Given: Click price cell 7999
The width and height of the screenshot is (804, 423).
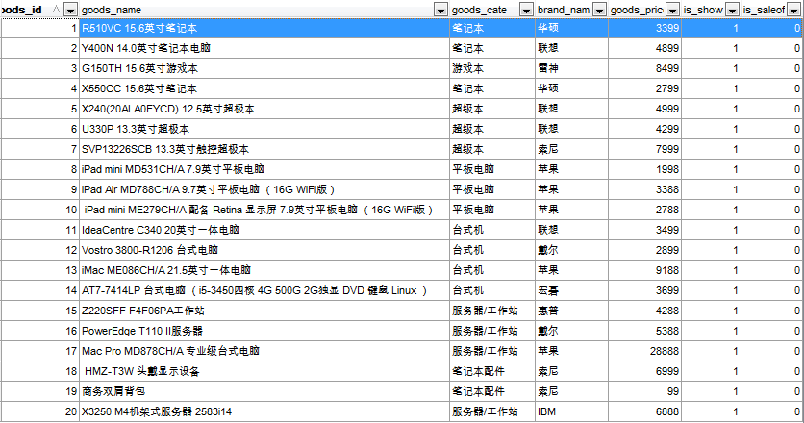Looking at the screenshot, I should (644, 149).
